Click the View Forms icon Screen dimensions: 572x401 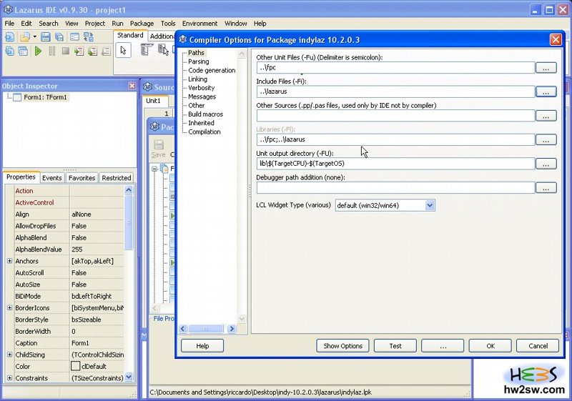[23, 51]
